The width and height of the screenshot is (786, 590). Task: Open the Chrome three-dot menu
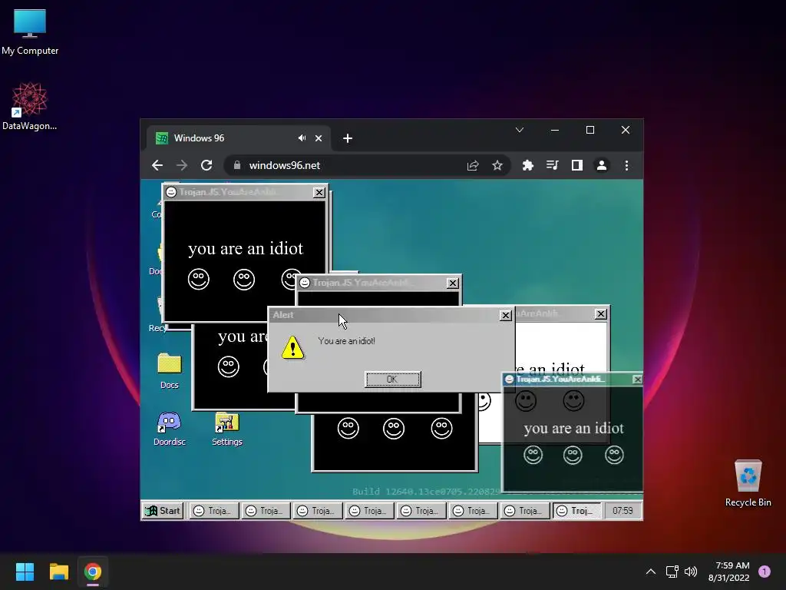626,165
